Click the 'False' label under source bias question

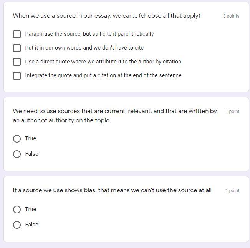pyautogui.click(x=31, y=225)
